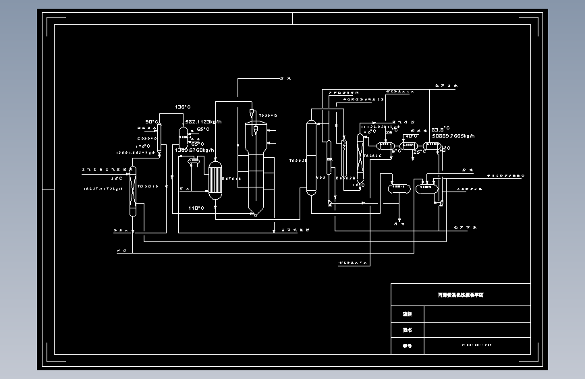Viewport: 585px width, 379px height.
Task: Click the 582.1123kg/h flow rate label
Action: 203,121
